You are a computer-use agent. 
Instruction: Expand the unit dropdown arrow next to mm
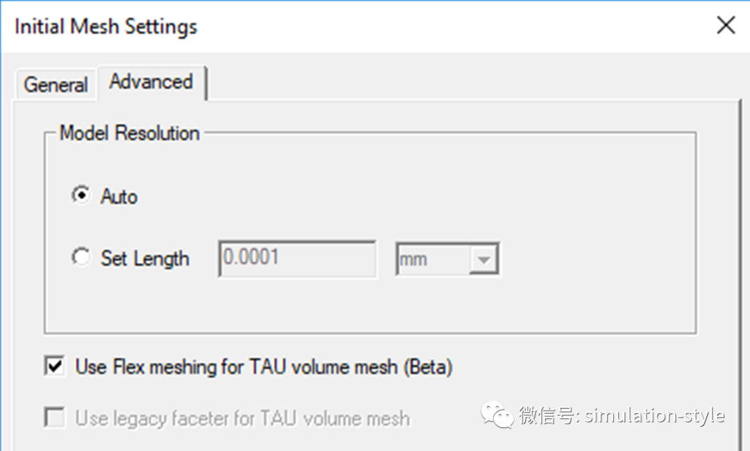[x=483, y=259]
